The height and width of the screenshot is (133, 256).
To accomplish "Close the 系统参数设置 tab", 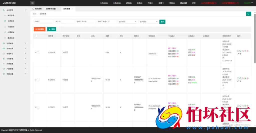I will tap(58, 9).
